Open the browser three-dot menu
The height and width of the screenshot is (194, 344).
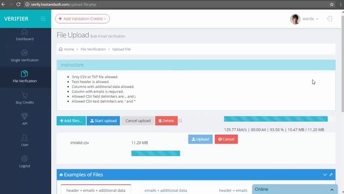(341, 4)
